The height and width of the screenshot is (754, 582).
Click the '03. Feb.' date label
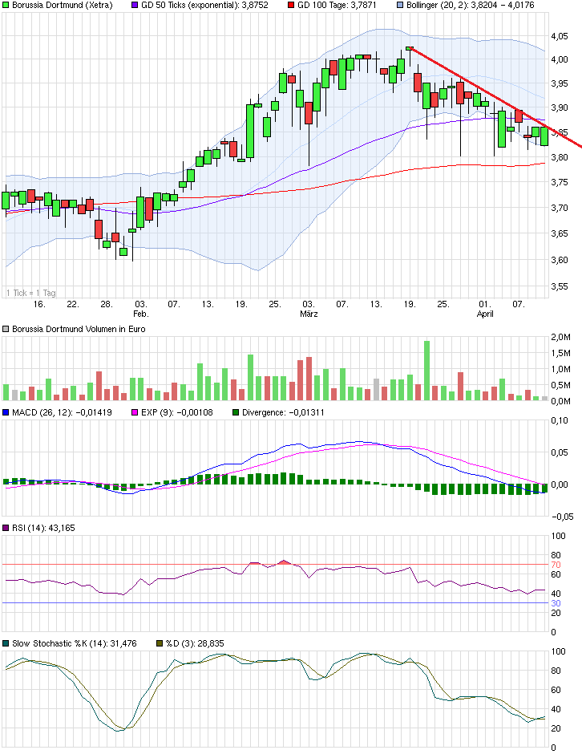[141, 309]
